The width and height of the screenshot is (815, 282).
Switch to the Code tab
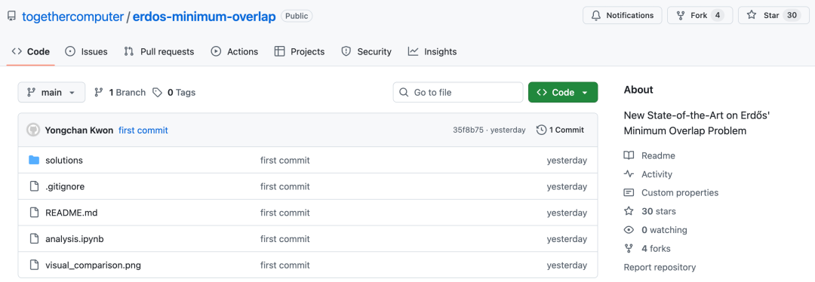click(x=31, y=51)
